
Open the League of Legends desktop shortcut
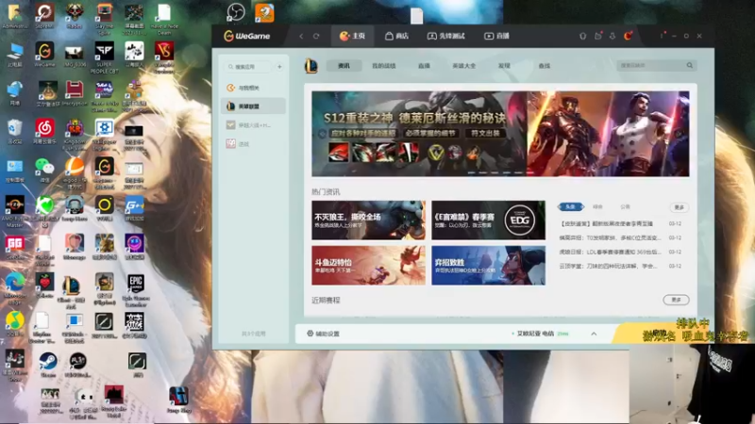(x=71, y=291)
